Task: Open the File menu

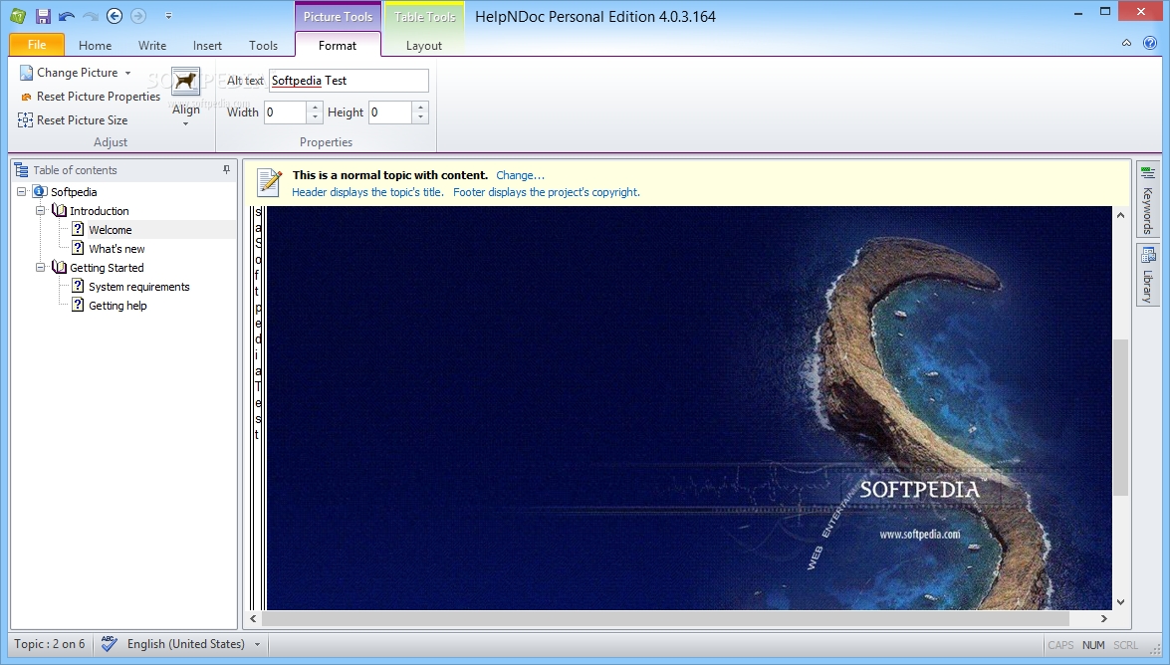Action: coord(37,45)
